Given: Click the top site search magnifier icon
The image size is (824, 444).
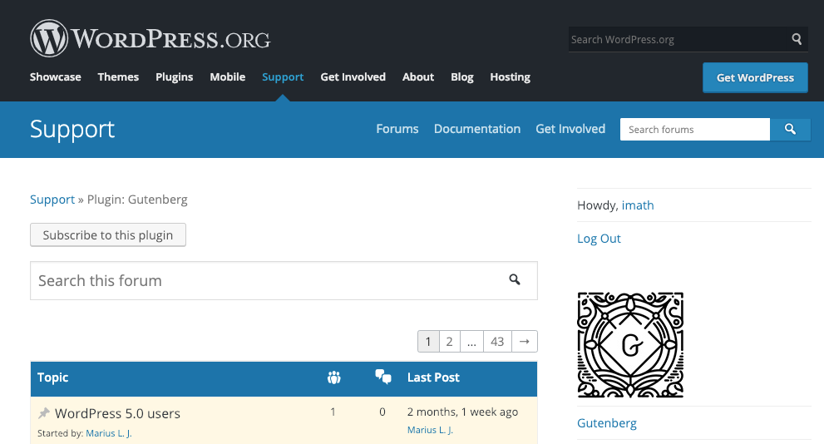Looking at the screenshot, I should point(797,39).
